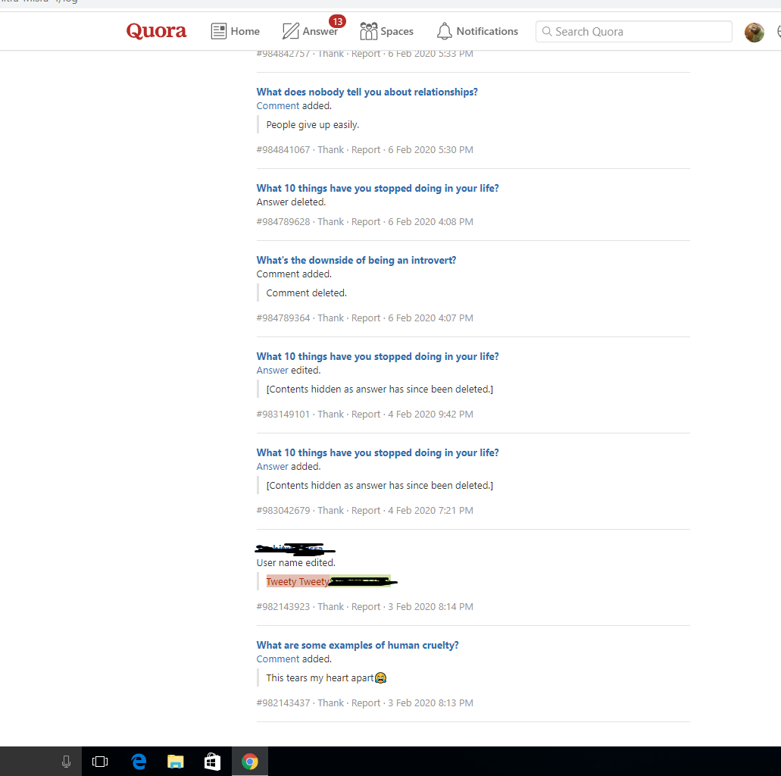Open Comment link under relationships question

[x=278, y=105]
